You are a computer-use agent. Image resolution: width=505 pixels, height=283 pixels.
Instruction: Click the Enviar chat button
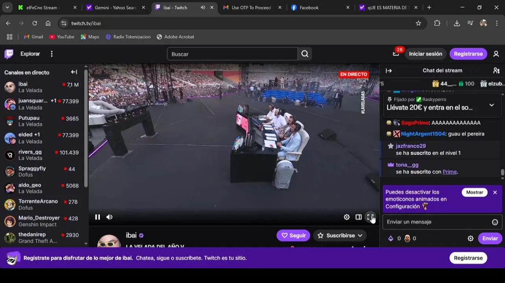pyautogui.click(x=490, y=239)
